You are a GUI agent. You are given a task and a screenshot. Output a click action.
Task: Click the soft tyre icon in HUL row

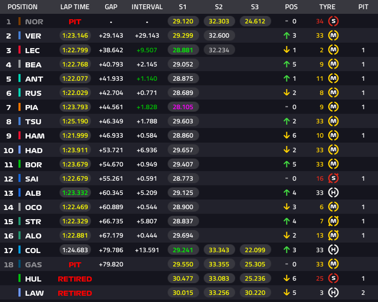(x=334, y=278)
